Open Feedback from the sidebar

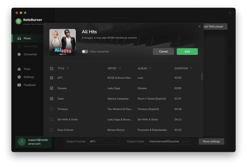tap(27, 85)
